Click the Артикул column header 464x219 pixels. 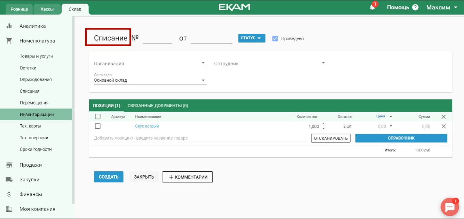coord(118,117)
